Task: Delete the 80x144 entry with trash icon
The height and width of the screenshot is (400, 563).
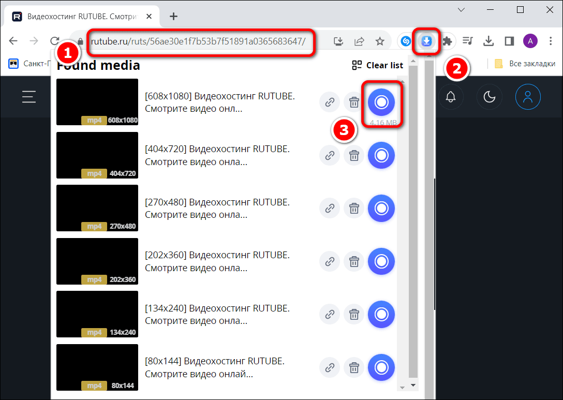Action: [354, 368]
